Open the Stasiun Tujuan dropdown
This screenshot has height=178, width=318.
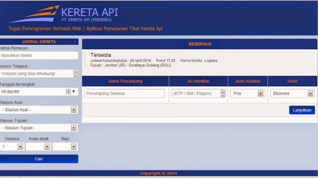click(x=39, y=128)
